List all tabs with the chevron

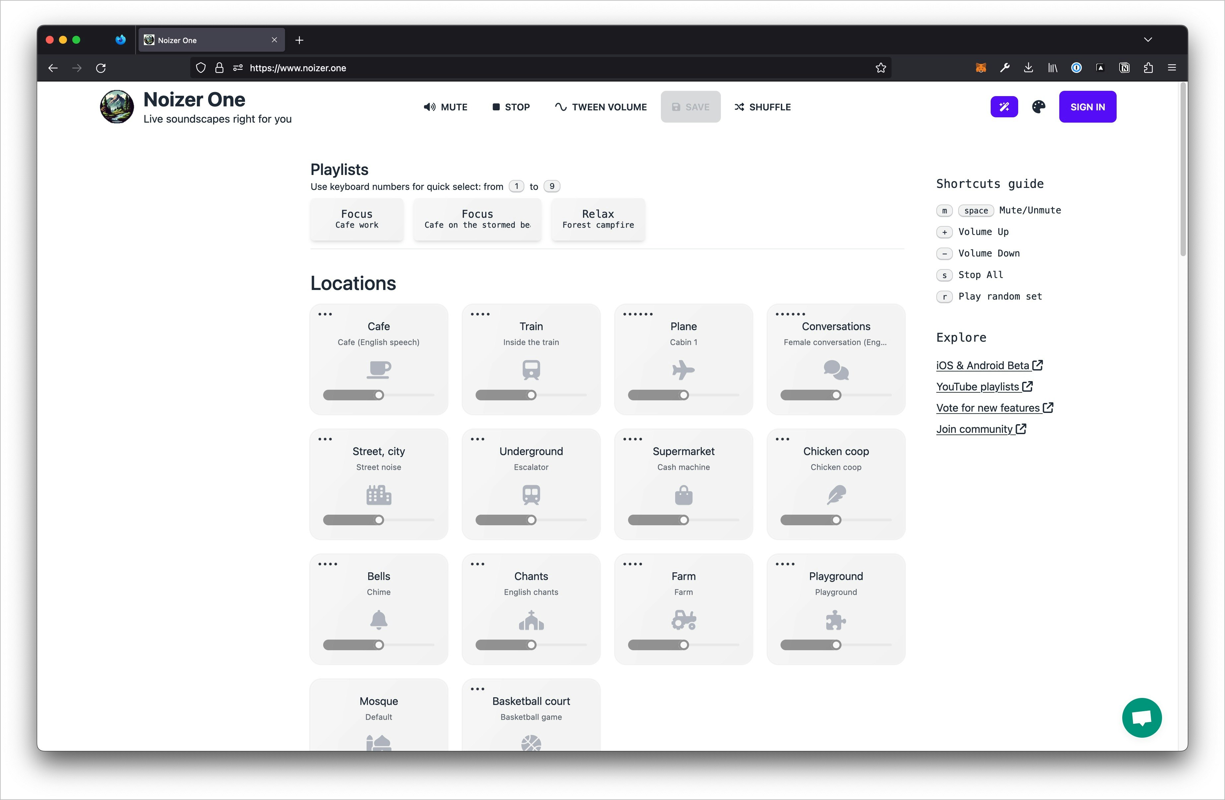pyautogui.click(x=1147, y=40)
